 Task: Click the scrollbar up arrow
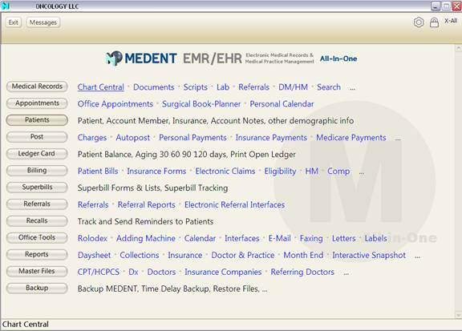[x=458, y=48]
